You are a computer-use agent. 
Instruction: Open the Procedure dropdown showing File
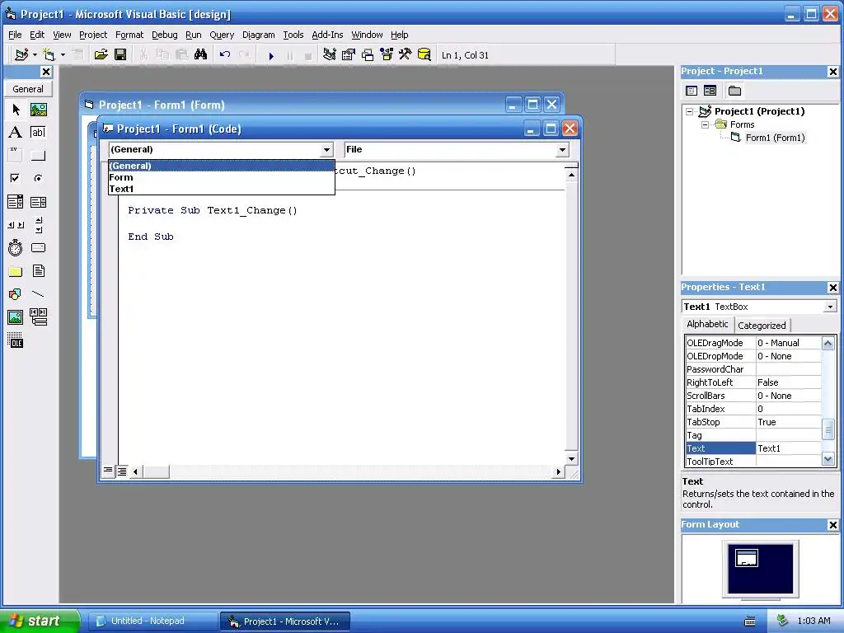562,150
